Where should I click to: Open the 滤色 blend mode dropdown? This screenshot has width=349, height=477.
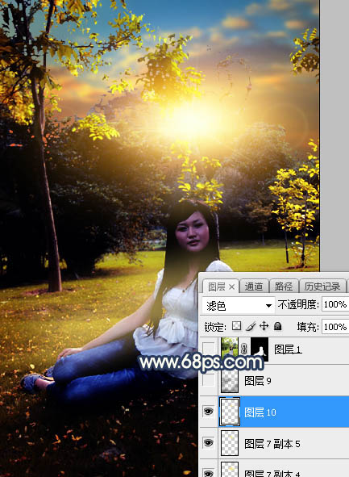[239, 305]
